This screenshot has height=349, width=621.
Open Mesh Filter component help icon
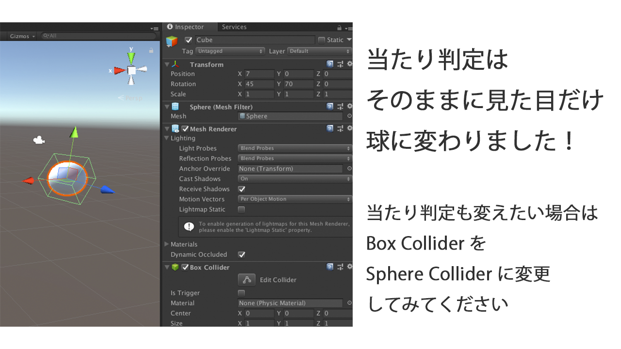pos(330,106)
